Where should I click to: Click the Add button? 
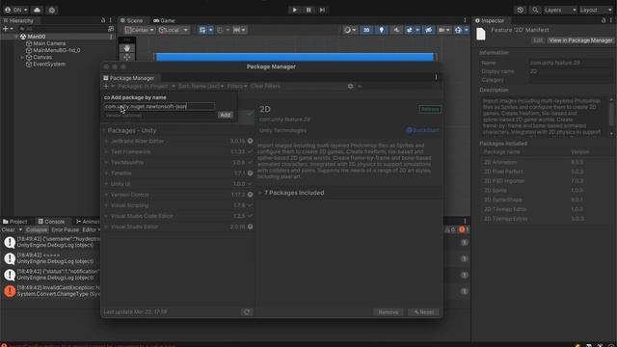pos(226,115)
